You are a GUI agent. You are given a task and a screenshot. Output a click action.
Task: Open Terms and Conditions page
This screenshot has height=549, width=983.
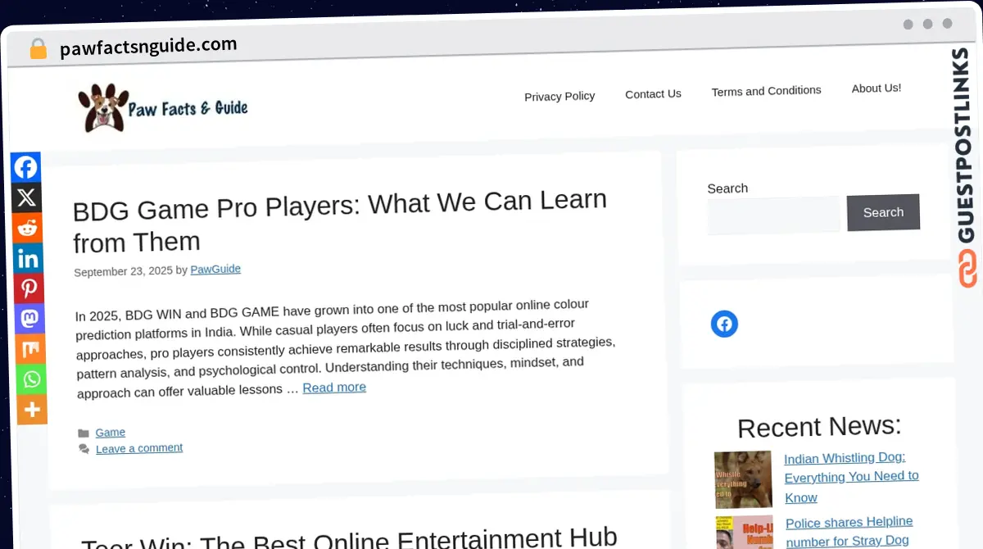pos(766,91)
